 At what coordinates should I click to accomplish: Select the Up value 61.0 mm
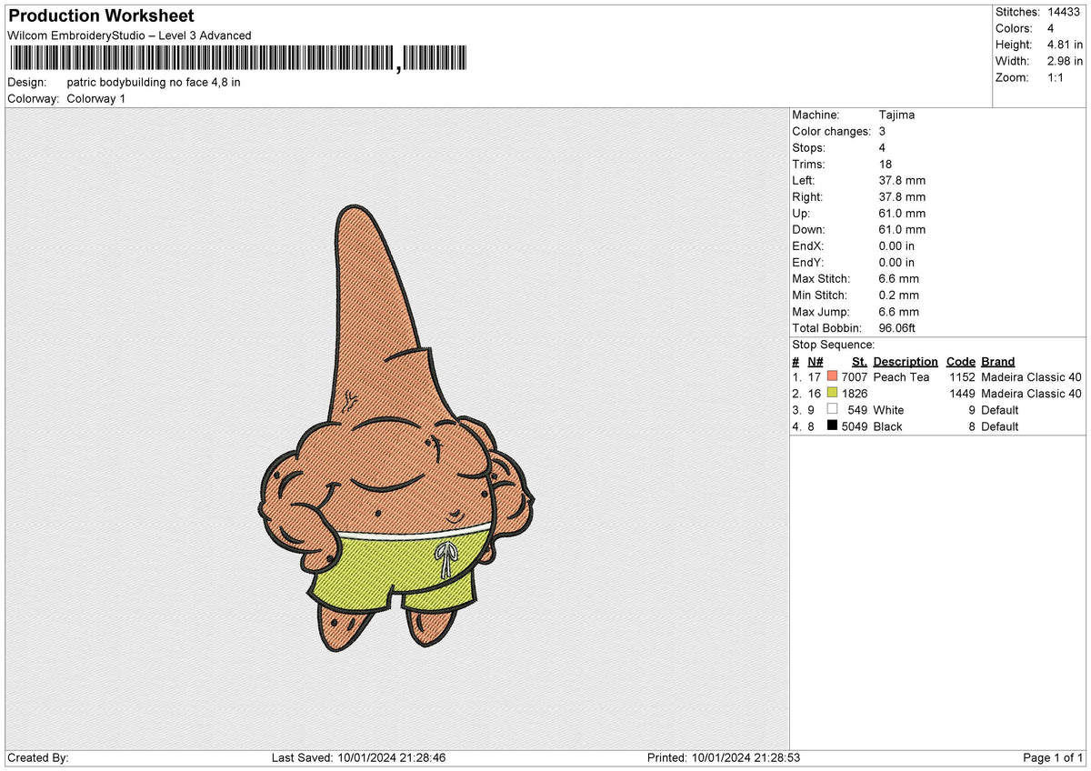click(x=902, y=214)
